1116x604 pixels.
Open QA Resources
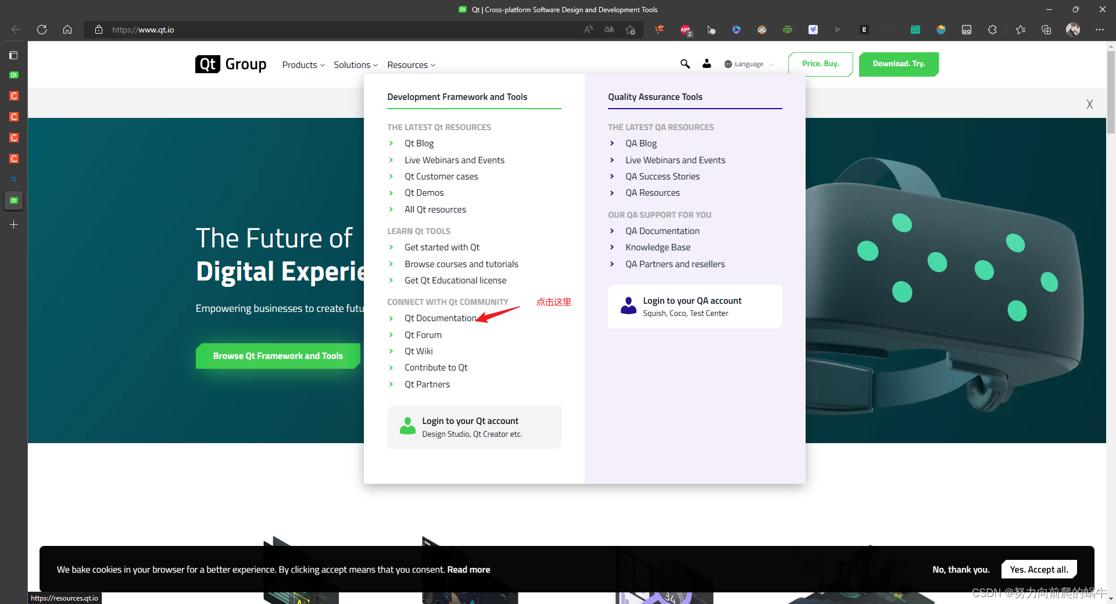(652, 193)
